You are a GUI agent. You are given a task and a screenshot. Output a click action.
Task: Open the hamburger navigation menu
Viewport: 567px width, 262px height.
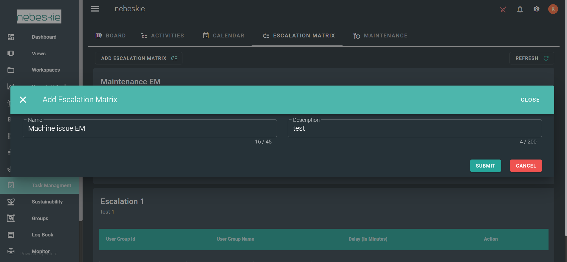95,9
